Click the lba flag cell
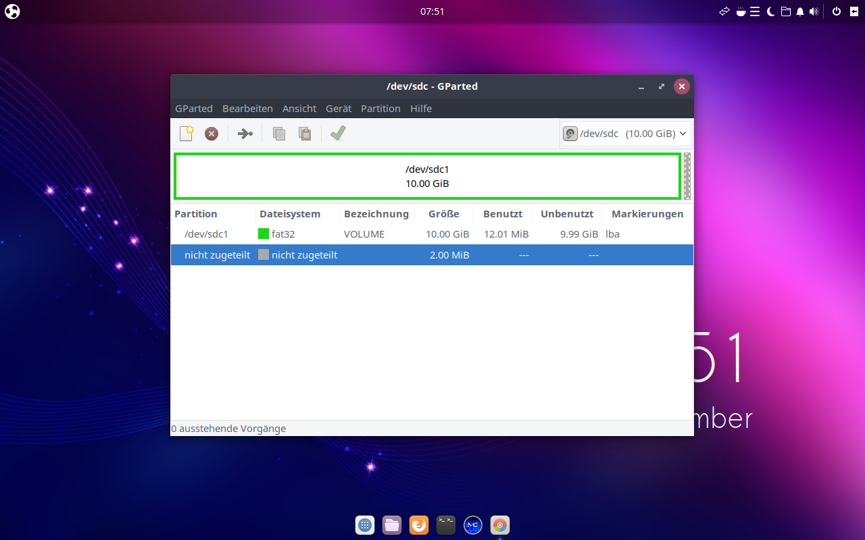 pos(612,234)
